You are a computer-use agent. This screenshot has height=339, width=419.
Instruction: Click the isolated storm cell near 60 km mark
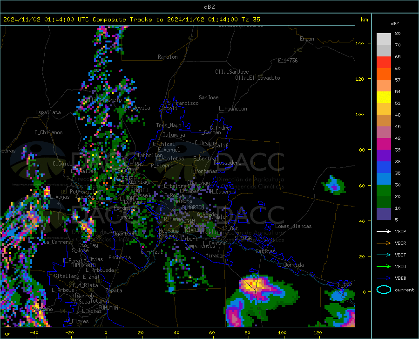334,185
